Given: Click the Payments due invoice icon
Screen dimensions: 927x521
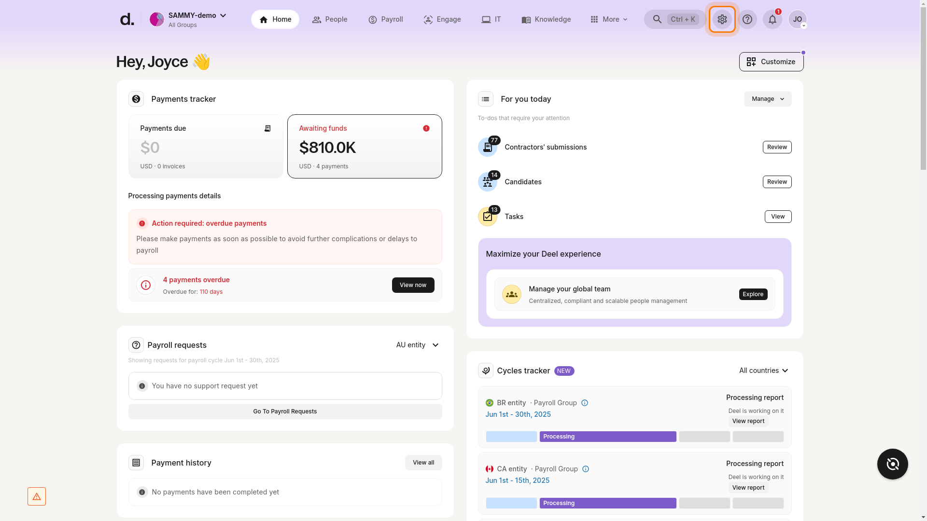Looking at the screenshot, I should (267, 128).
